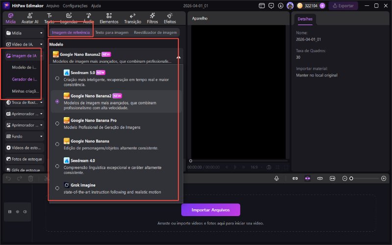This screenshot has width=392, height=245.
Task: Open the download center icon
Action: click(x=280, y=6)
